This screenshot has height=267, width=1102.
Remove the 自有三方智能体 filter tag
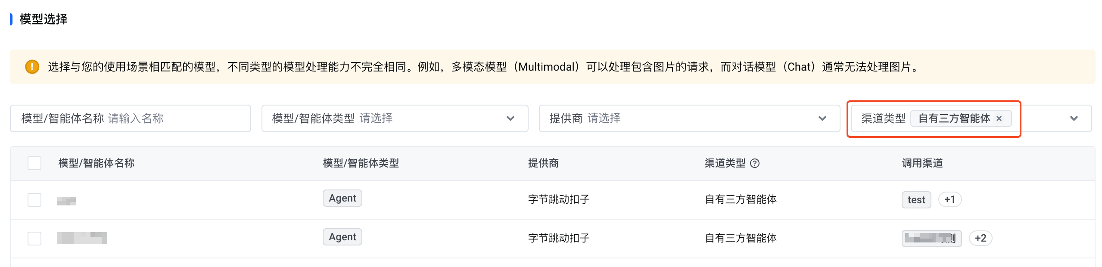[999, 118]
